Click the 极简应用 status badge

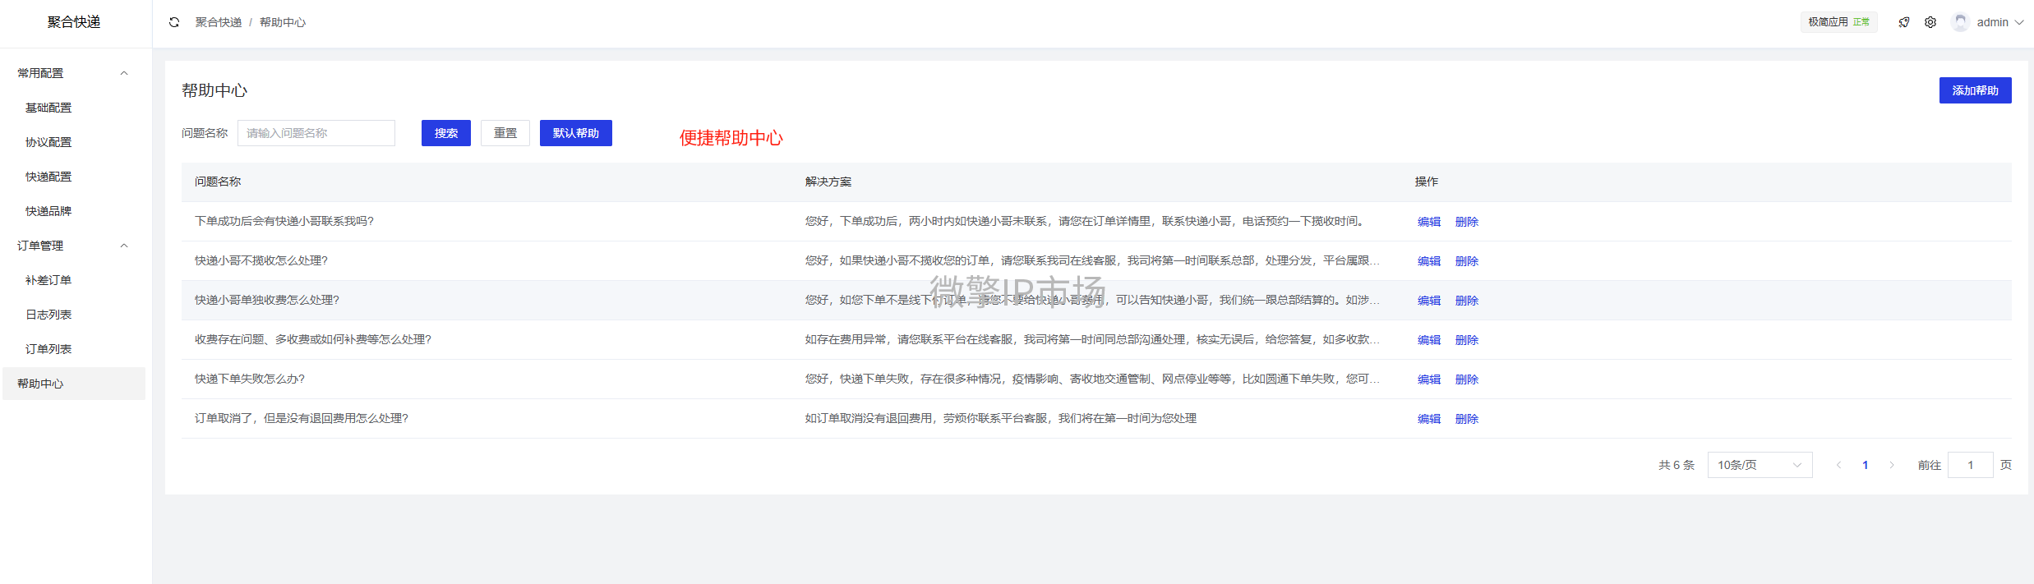click(x=1838, y=22)
